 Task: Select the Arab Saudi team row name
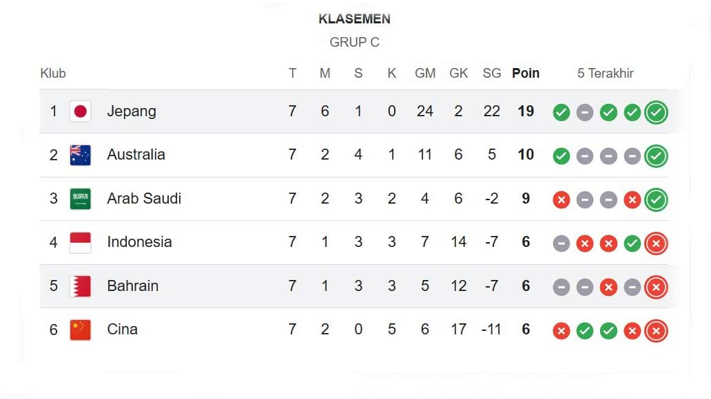tap(144, 199)
